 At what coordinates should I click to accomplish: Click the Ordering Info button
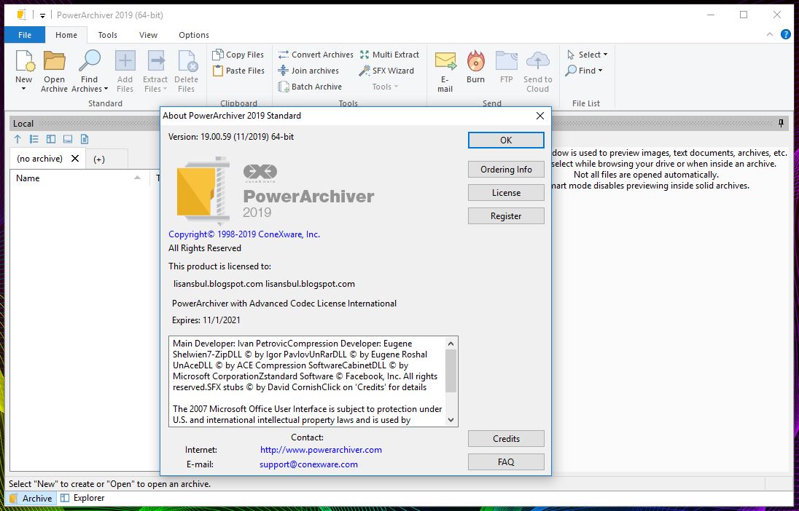[506, 170]
